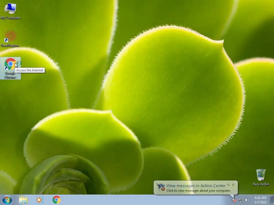Open the volume speaker tray icon
This screenshot has width=274, height=205.
[247, 200]
